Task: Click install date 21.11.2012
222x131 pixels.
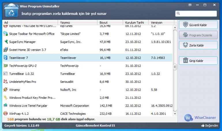Action: [x=133, y=98]
